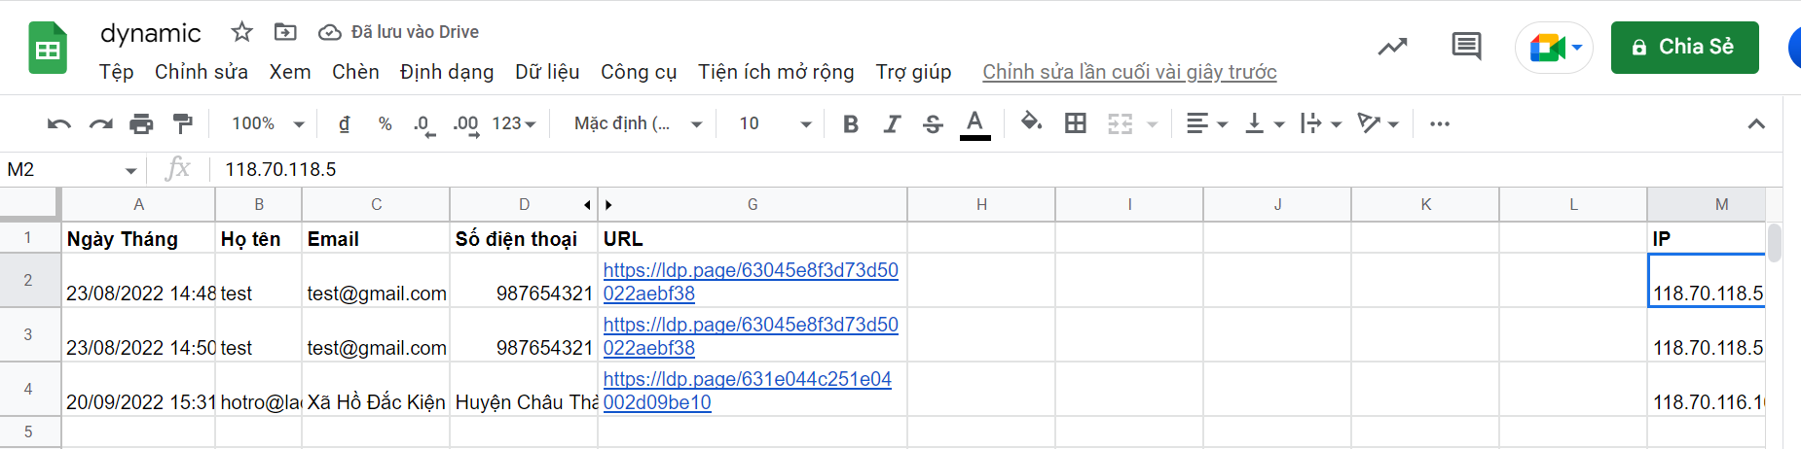
Task: Open the font family dropdown
Action: tap(638, 123)
